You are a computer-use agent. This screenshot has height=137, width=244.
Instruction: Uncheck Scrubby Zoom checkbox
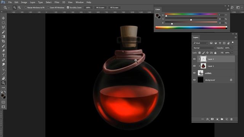coord(68,8)
